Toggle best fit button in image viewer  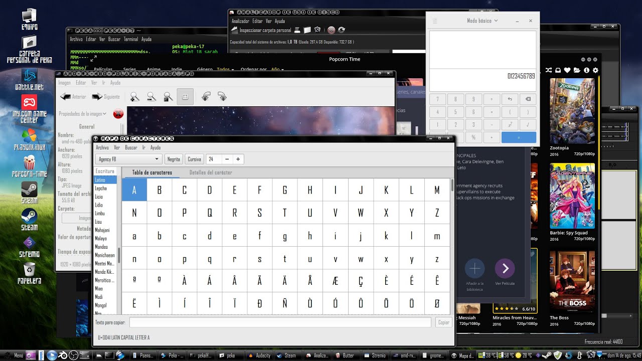[185, 97]
